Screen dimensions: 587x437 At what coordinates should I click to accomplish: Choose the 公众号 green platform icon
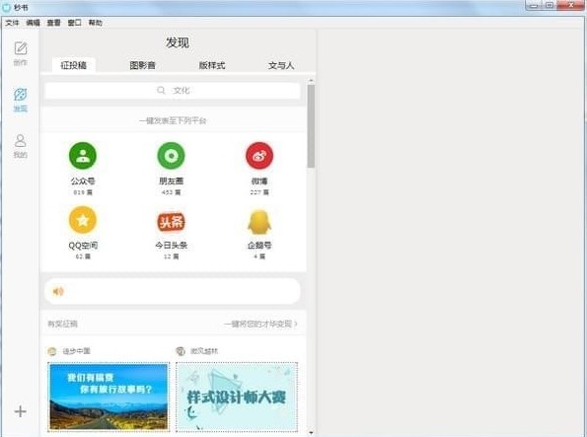83,156
